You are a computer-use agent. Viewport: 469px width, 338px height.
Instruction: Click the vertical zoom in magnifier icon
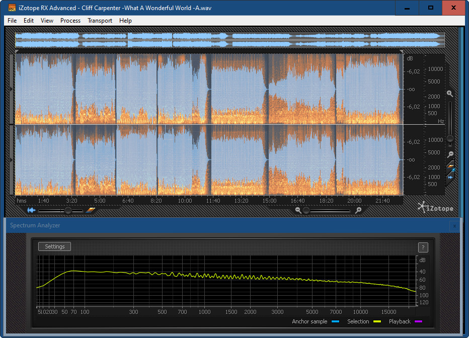[449, 94]
